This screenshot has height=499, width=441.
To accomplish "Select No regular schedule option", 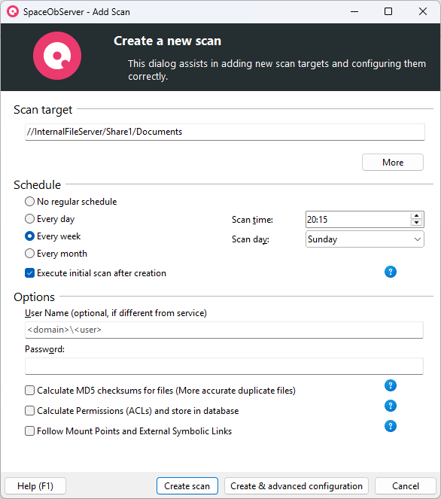I will coord(29,202).
